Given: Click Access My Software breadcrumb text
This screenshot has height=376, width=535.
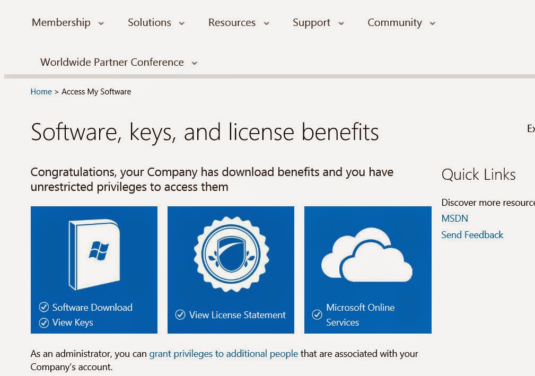Looking at the screenshot, I should tap(96, 91).
